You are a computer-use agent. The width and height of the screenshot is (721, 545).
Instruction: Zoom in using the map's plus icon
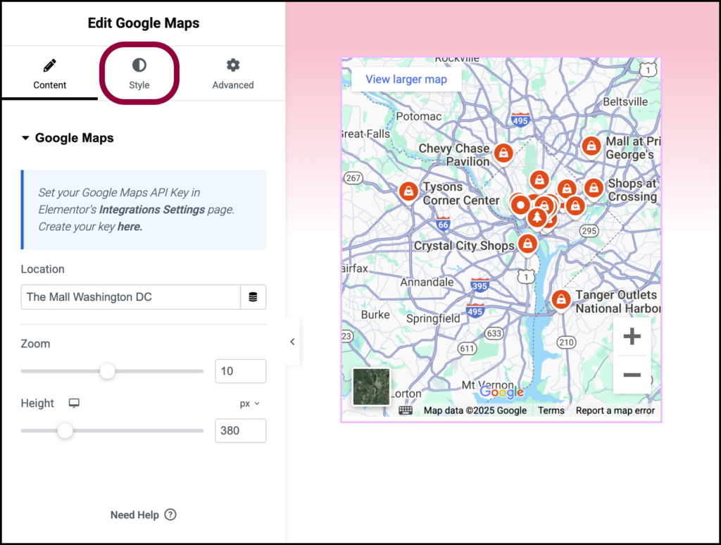click(632, 337)
